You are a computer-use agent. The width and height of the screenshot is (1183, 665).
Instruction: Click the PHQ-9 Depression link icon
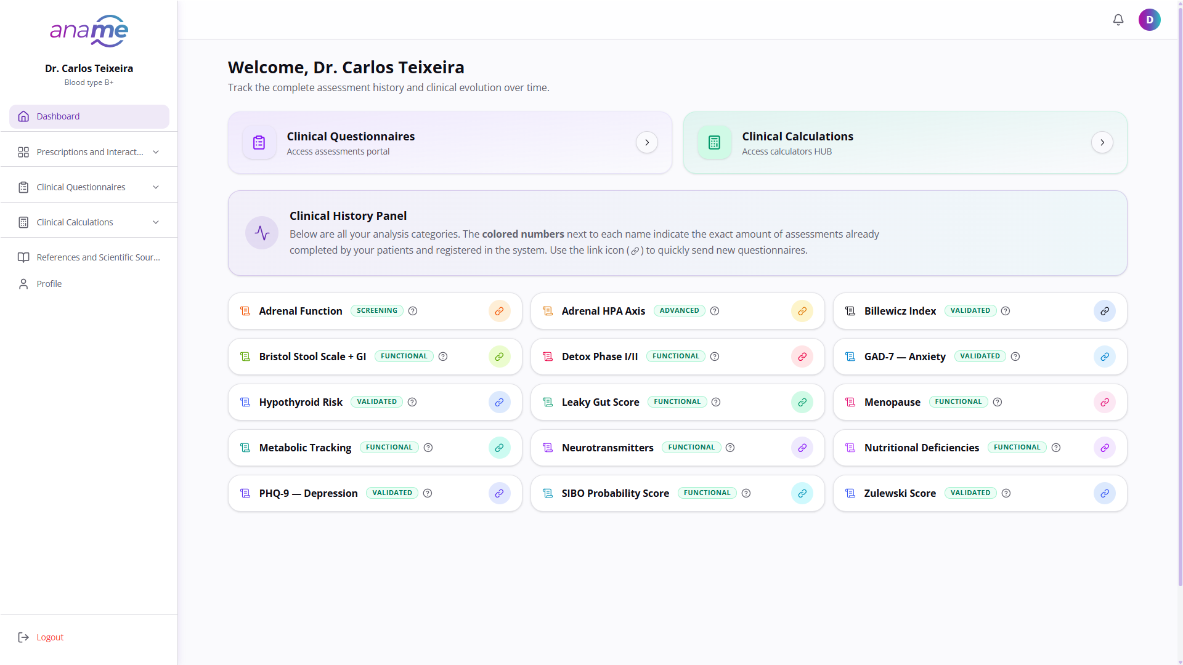point(500,493)
